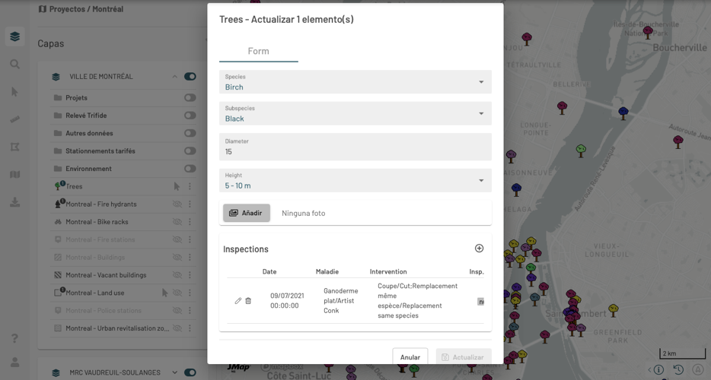The width and height of the screenshot is (711, 380).
Task: Open the layers panel icon in sidebar
Action: point(14,36)
